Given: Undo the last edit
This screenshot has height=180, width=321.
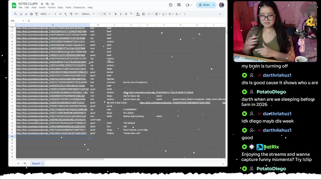Looking at the screenshot, I should pyautogui.click(x=21, y=14).
